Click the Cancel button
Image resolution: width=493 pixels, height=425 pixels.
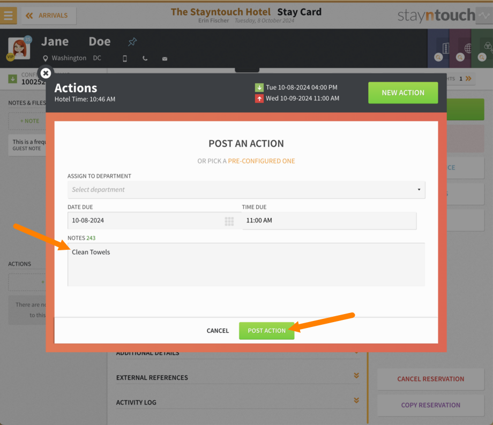[218, 331]
